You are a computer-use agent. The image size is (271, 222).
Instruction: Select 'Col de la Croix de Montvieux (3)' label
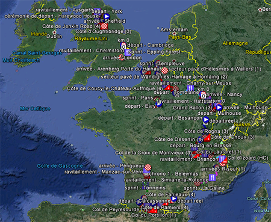(154, 153)
